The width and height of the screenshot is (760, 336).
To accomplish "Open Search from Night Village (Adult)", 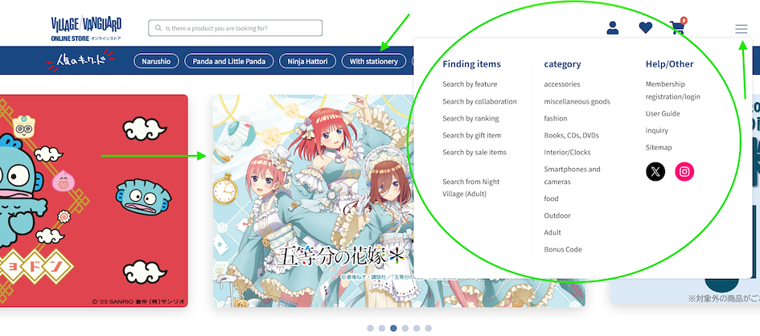I will (x=470, y=188).
